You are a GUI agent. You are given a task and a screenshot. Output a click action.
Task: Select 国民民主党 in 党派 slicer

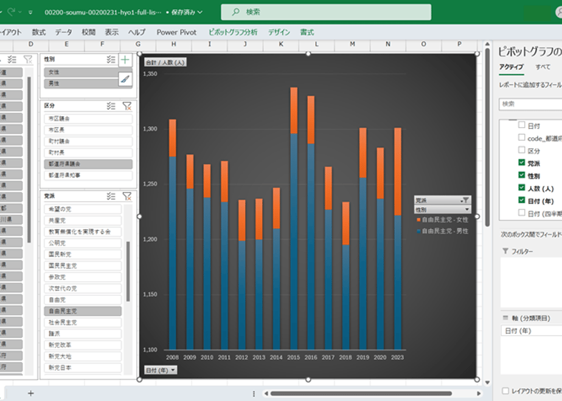pyautogui.click(x=83, y=266)
